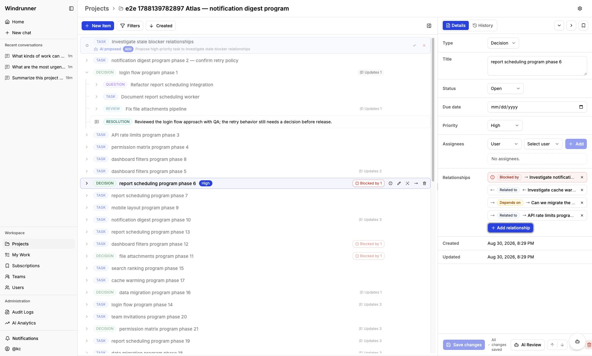This screenshot has height=356, width=592.
Task: Open 'Summarize this project' recent conversation
Action: [39, 78]
